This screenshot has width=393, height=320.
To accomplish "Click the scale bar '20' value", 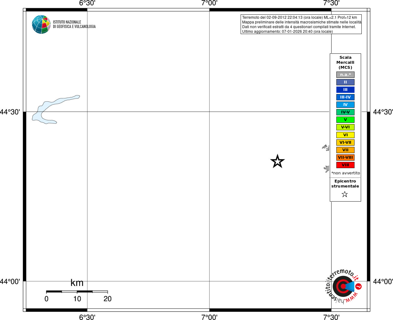I will (108, 299).
